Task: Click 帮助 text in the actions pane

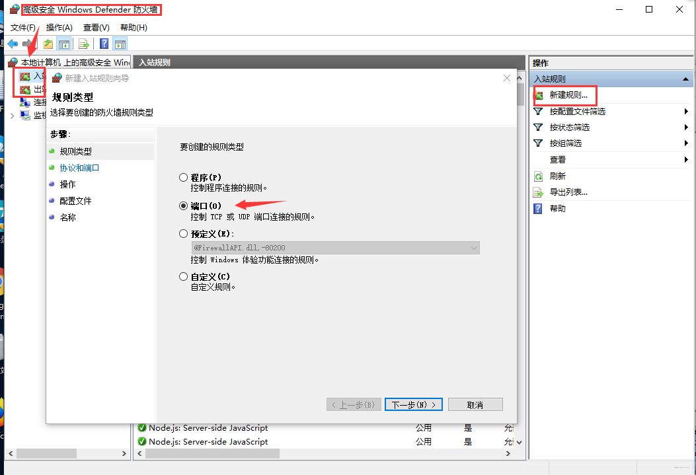Action: [557, 209]
